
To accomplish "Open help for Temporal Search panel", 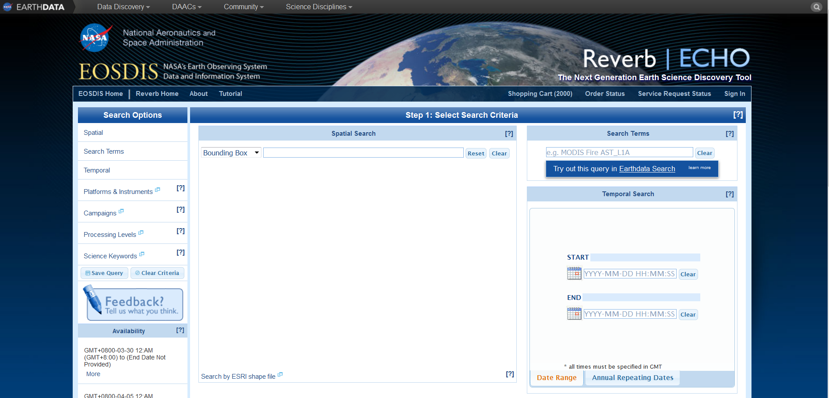I will pos(730,194).
